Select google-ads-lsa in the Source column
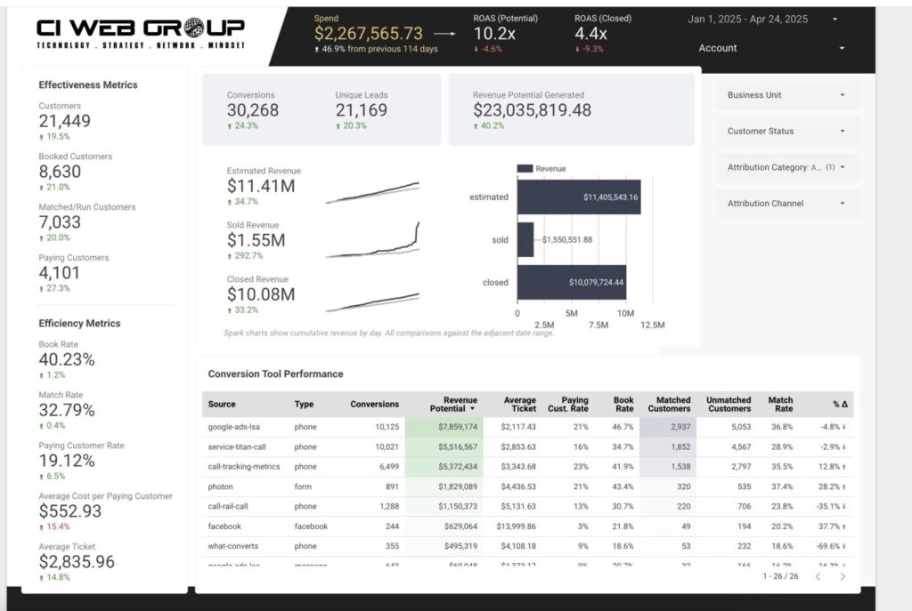912x611 pixels. click(236, 425)
